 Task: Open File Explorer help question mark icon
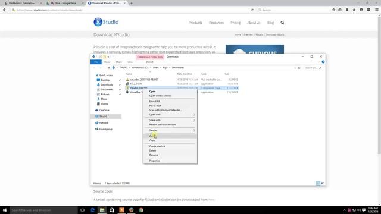(323, 62)
